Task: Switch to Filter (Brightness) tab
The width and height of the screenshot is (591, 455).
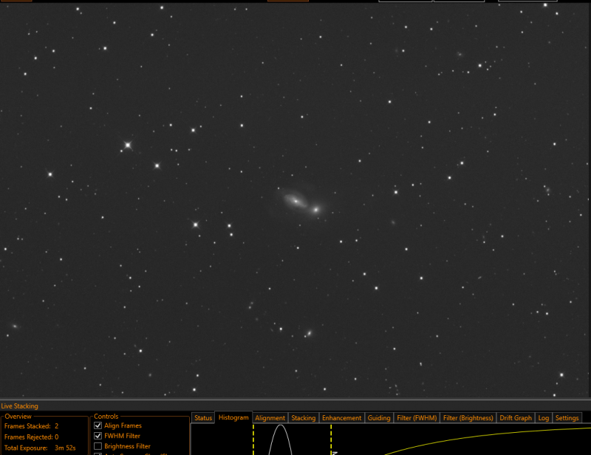Action: [x=468, y=417]
